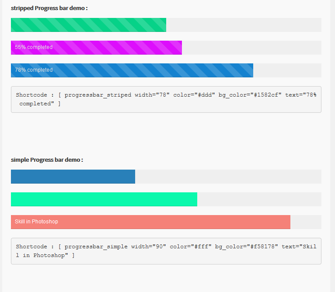Click the dark blue simple progress bar
Image resolution: width=335 pixels, height=292 pixels.
point(73,177)
